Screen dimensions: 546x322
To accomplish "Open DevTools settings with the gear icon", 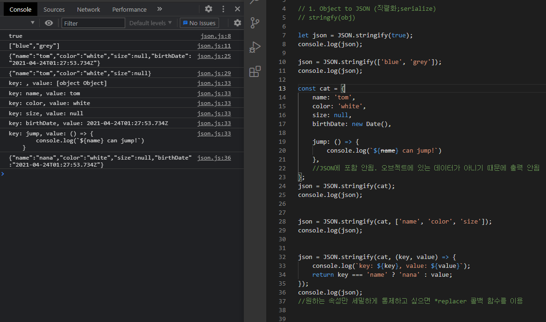I will click(208, 9).
